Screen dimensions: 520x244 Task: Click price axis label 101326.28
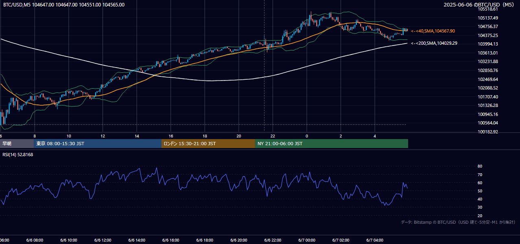click(x=488, y=105)
